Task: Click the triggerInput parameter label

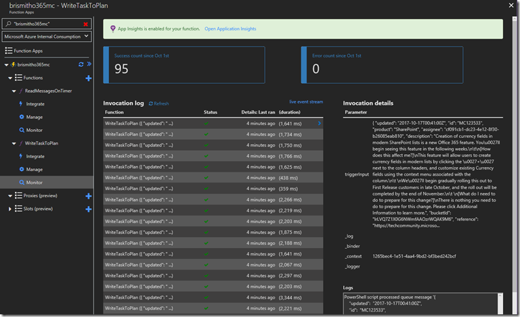Action: 357,174
